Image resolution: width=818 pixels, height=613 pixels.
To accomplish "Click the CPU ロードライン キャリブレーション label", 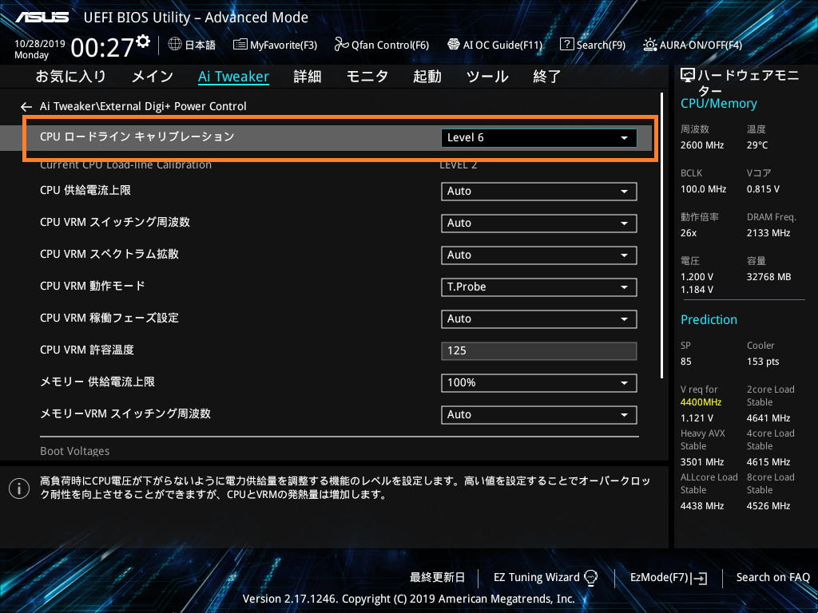I will 137,137.
